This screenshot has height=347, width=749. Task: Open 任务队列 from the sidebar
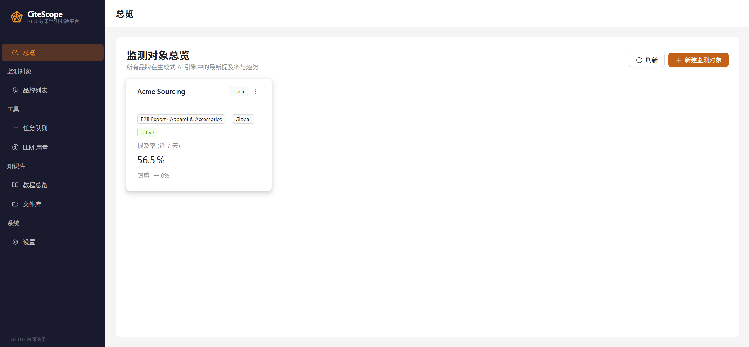pos(53,128)
